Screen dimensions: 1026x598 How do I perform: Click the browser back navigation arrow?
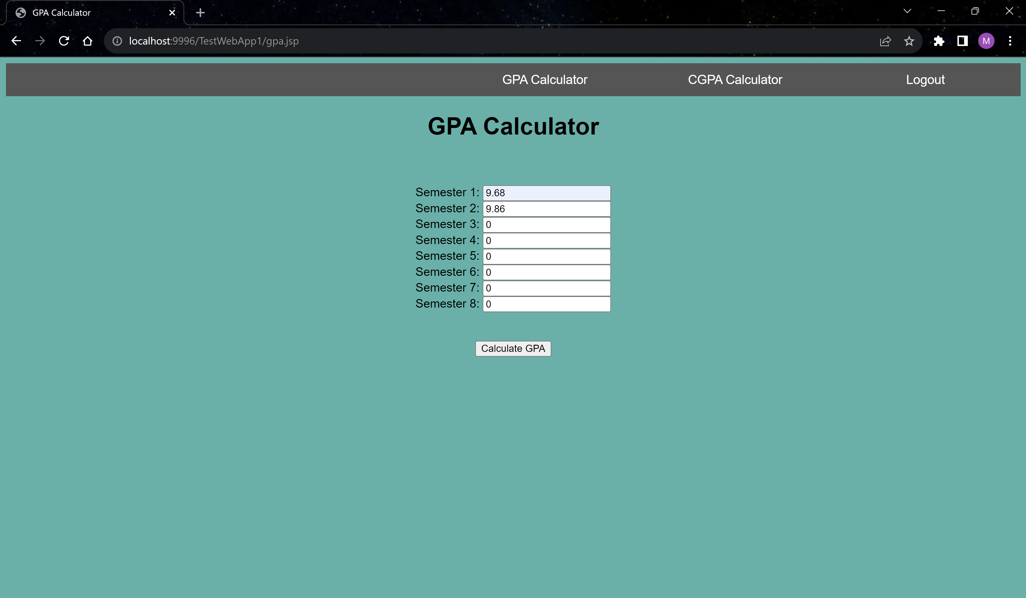click(16, 41)
